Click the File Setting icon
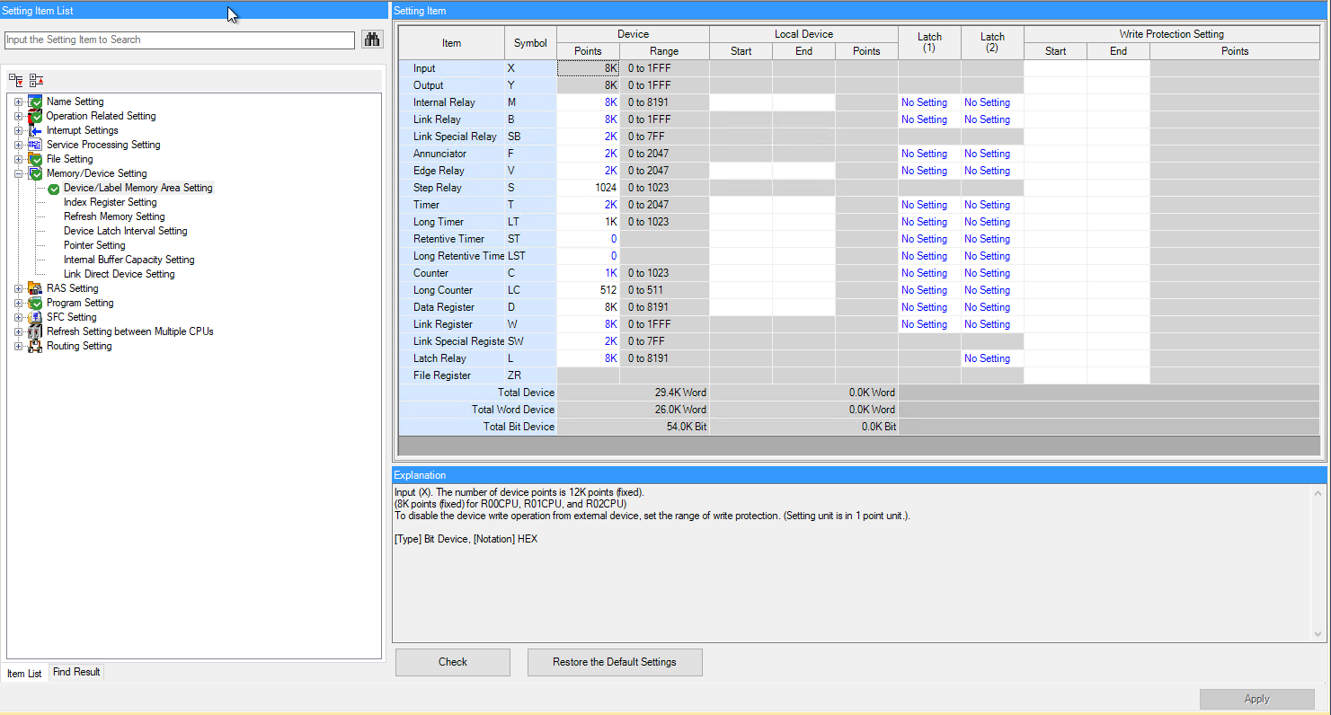 tap(35, 159)
